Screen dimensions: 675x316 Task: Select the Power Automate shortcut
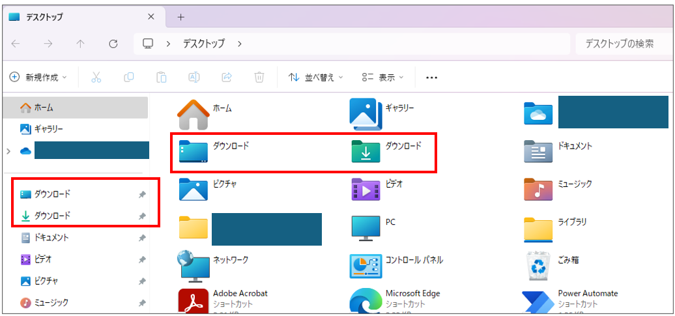pos(571,300)
